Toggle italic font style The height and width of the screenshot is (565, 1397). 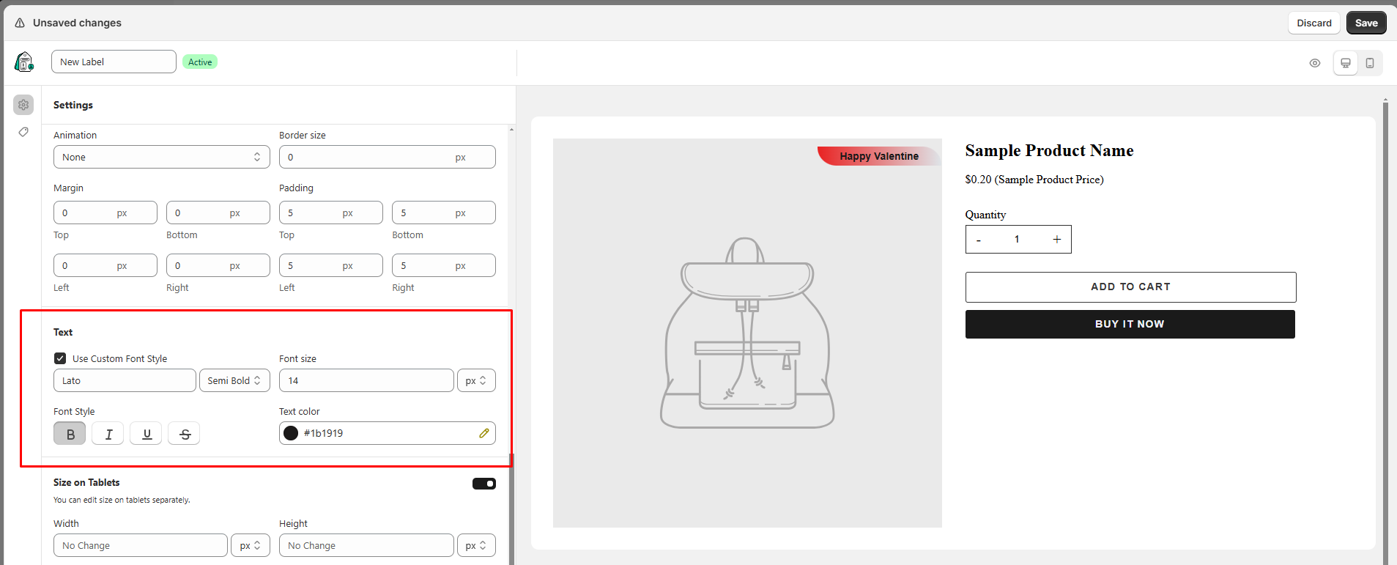[108, 434]
